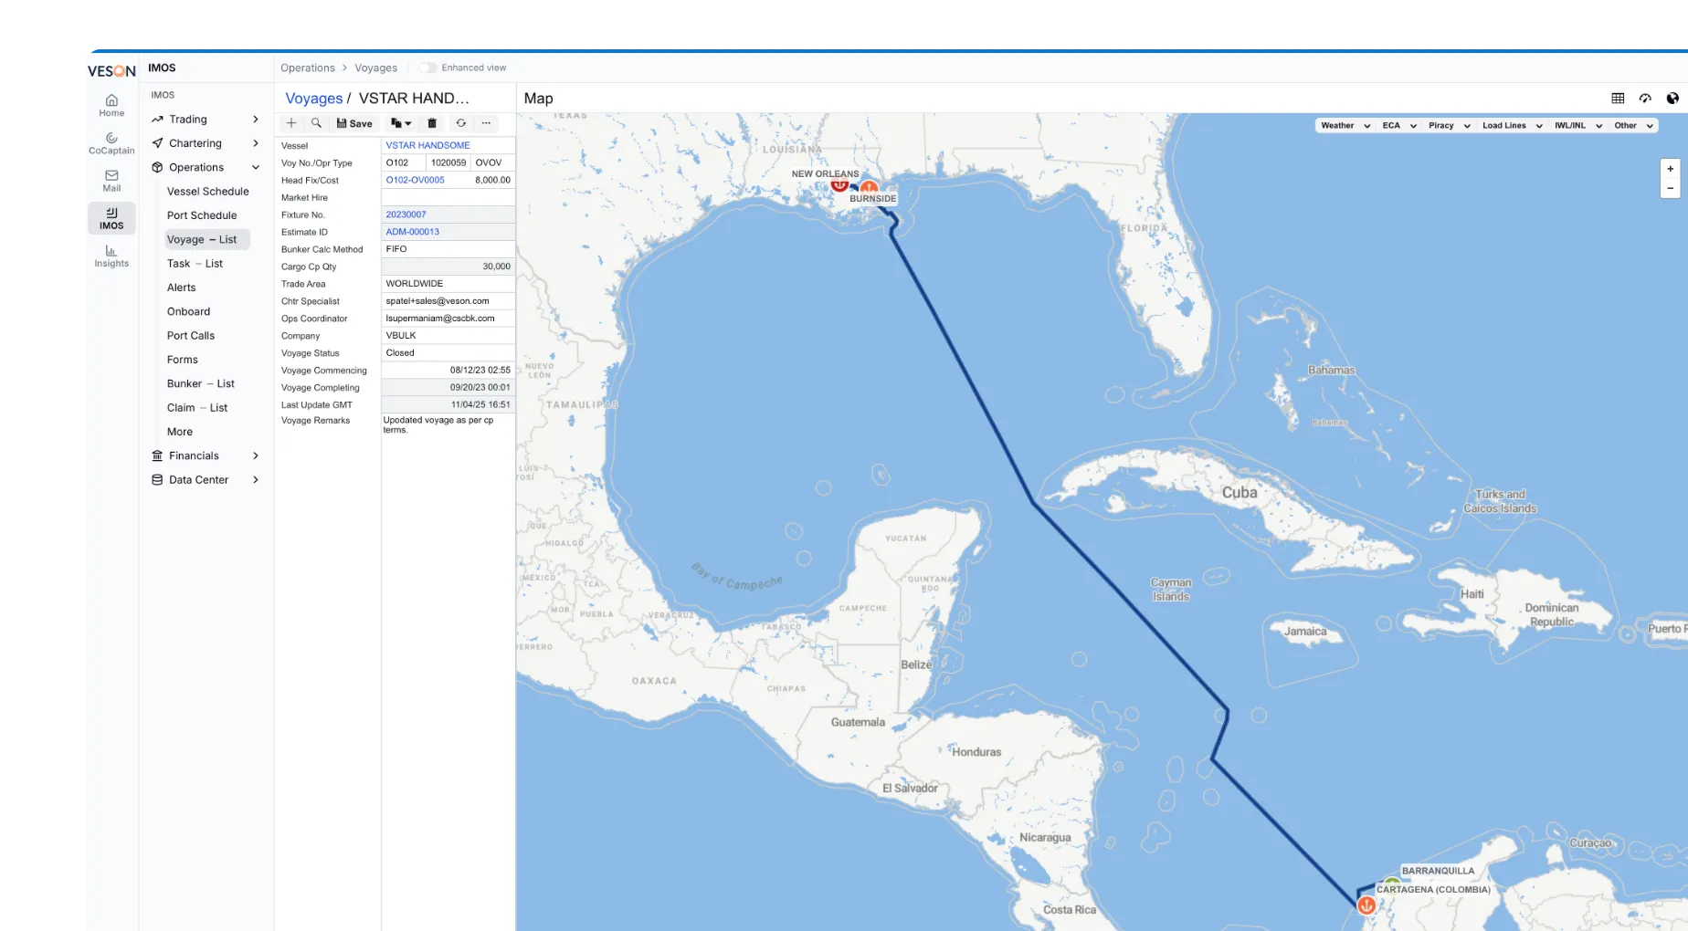Select the IMOS module icon

click(x=111, y=218)
